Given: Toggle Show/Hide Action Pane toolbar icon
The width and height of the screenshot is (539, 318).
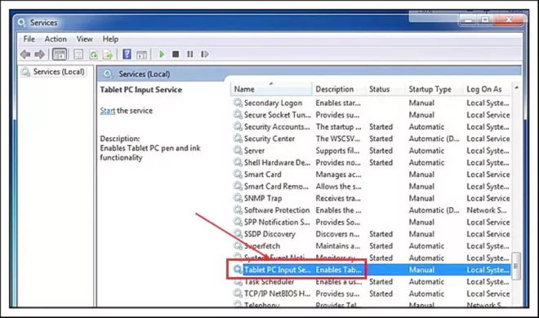Looking at the screenshot, I should pyautogui.click(x=141, y=54).
